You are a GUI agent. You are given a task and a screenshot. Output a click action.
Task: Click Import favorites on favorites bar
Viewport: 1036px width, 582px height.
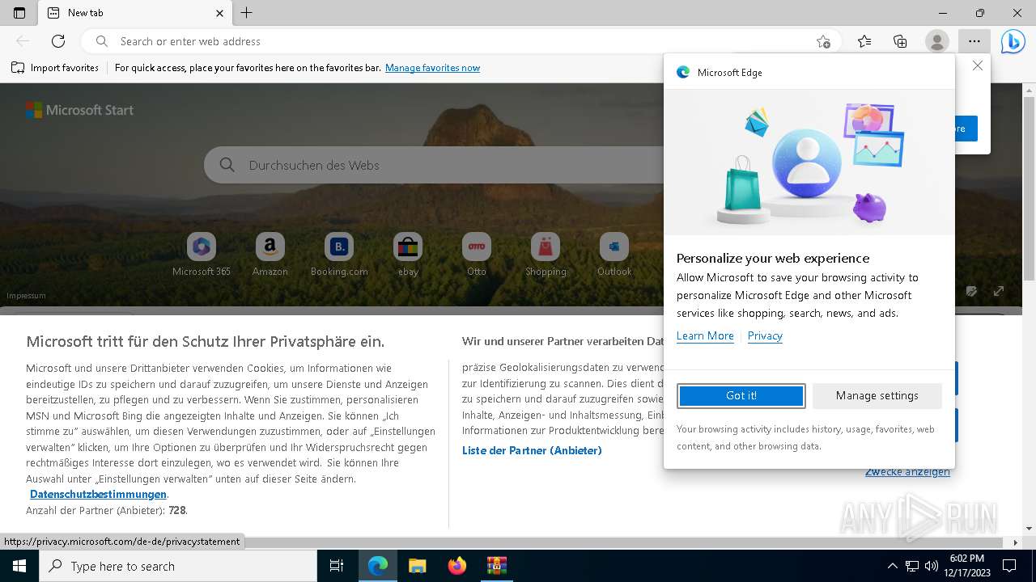tap(55, 68)
